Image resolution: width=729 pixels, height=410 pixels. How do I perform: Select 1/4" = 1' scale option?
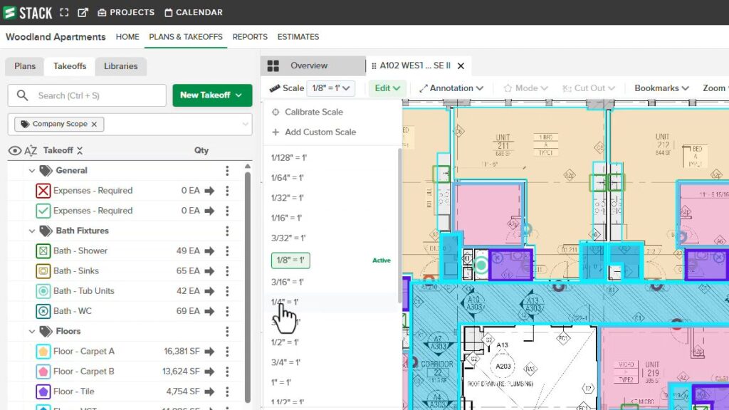click(x=285, y=303)
